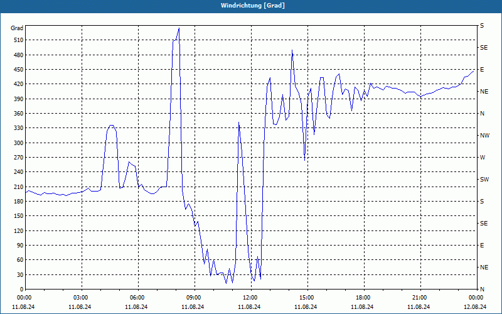Click the 11.08.24 date under 06:00
Image resolution: width=502 pixels, height=314 pixels.
point(136,307)
